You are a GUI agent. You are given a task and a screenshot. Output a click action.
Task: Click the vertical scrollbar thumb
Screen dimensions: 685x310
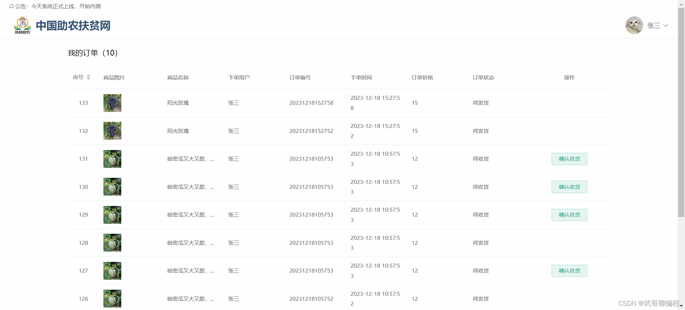(681, 112)
